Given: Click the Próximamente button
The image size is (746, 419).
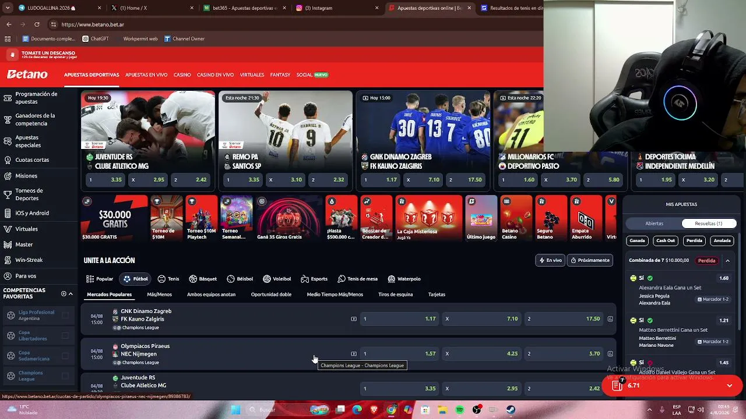Looking at the screenshot, I should 590,260.
